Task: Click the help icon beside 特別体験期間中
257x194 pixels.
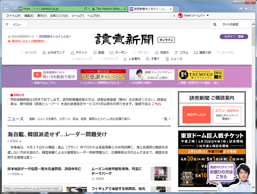Action: [x=32, y=37]
